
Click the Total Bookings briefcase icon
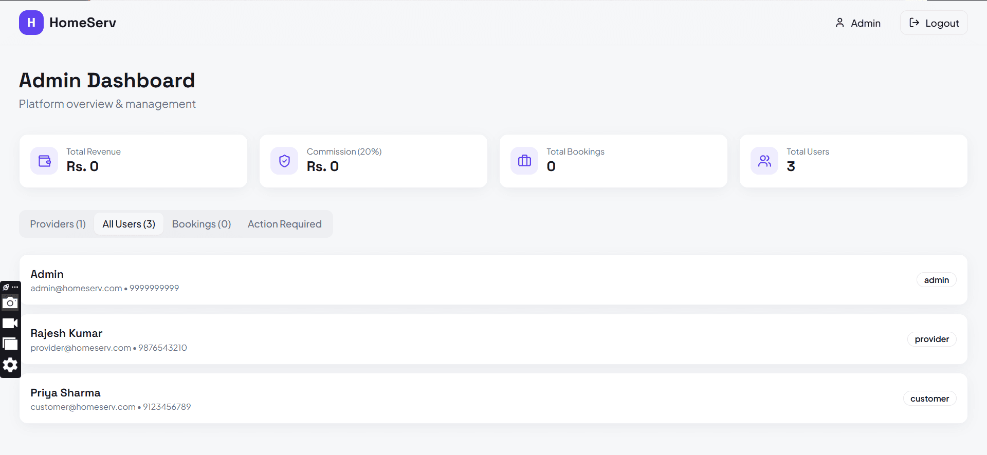pyautogui.click(x=524, y=161)
